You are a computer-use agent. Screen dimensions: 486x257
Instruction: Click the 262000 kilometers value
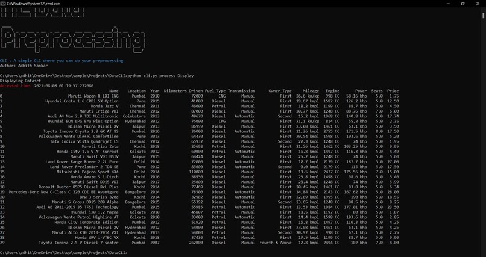pyautogui.click(x=196, y=243)
